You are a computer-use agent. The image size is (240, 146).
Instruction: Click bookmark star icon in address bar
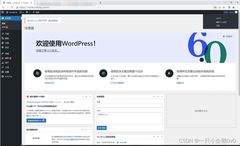click(224, 7)
